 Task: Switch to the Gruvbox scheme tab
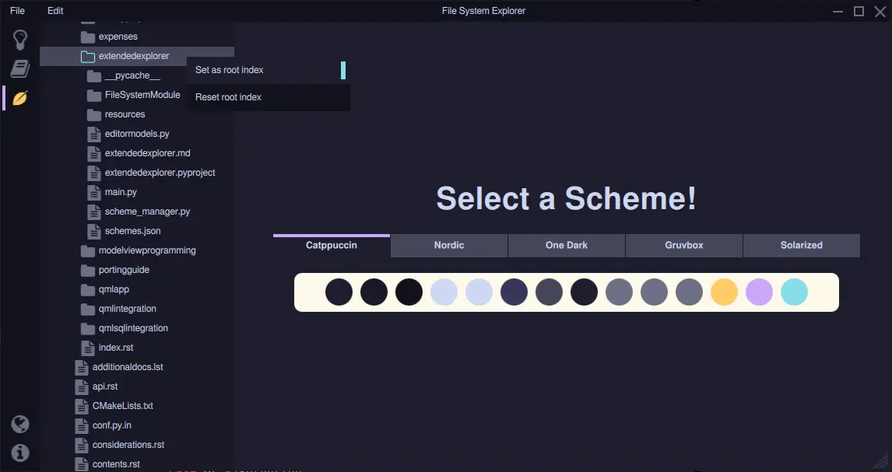684,245
